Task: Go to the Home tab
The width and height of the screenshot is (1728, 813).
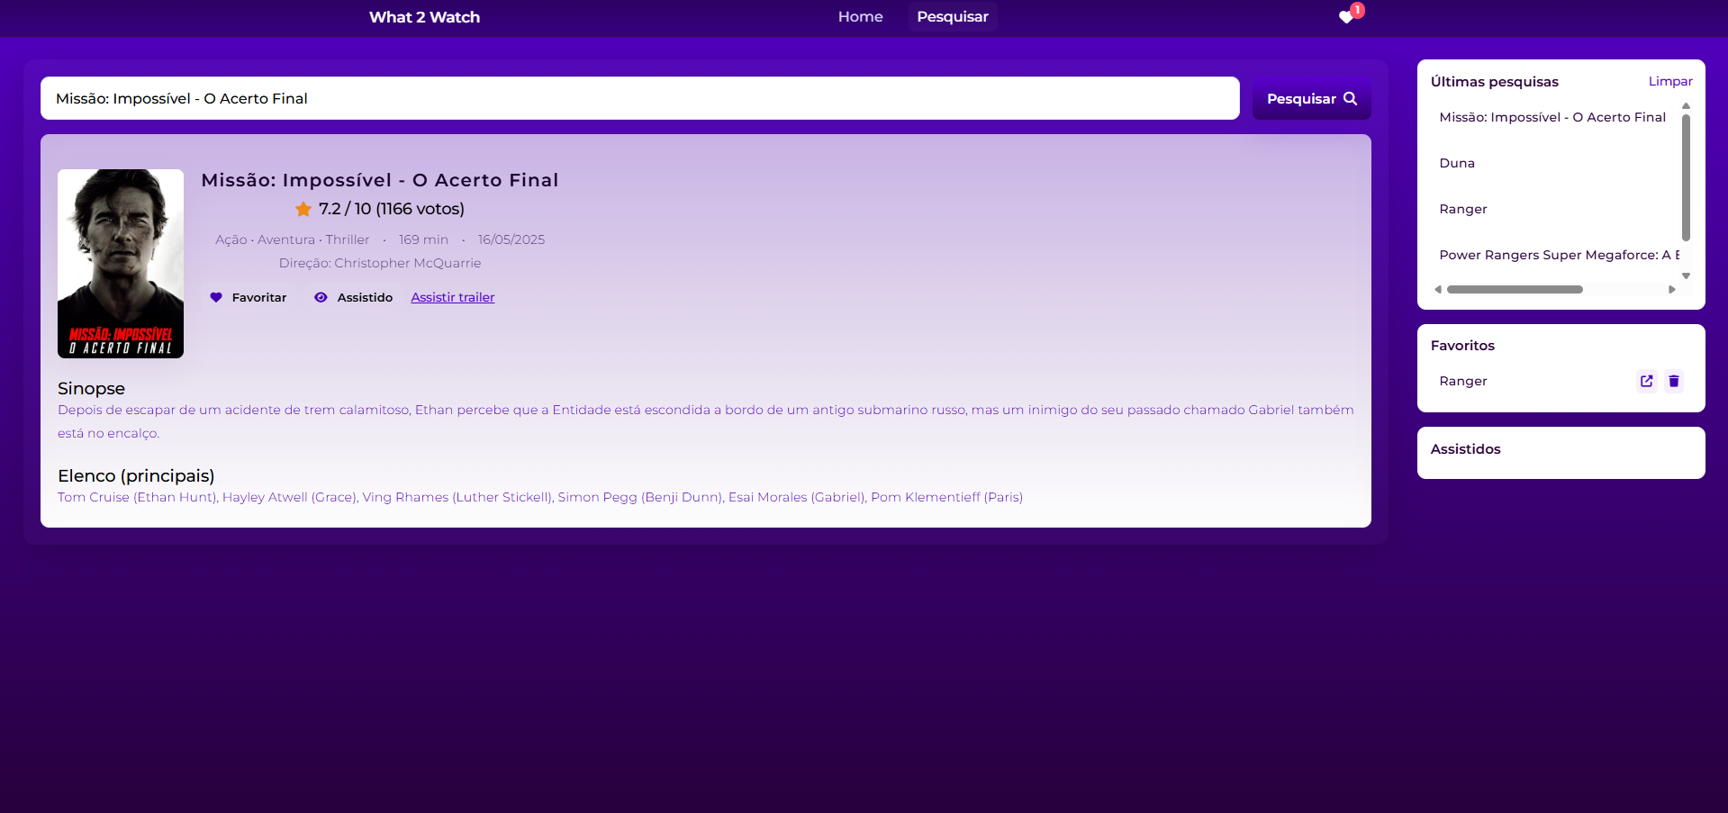Action: [x=860, y=17]
